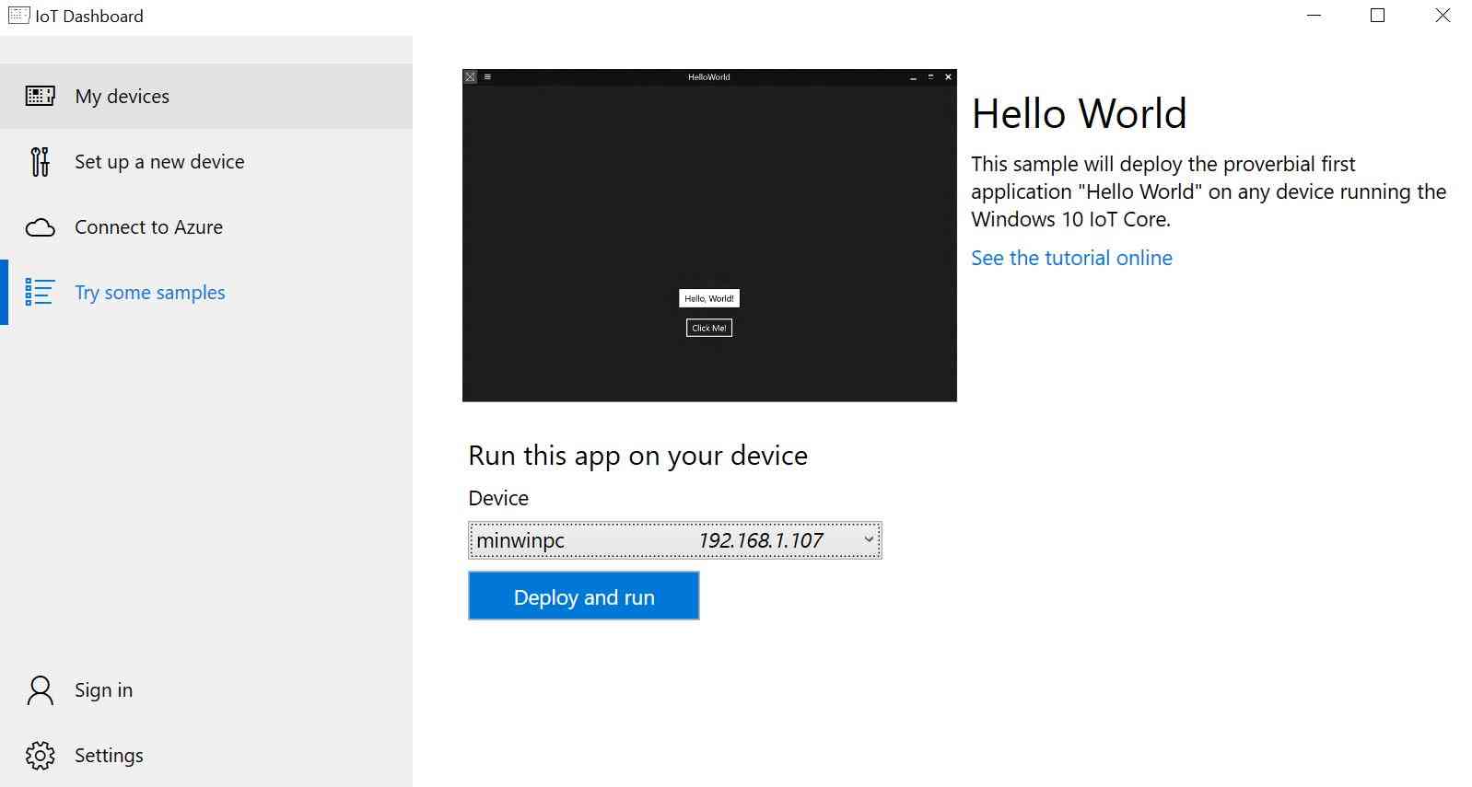The width and height of the screenshot is (1472, 787).
Task: Select minwinpc device combo box
Action: [x=675, y=540]
